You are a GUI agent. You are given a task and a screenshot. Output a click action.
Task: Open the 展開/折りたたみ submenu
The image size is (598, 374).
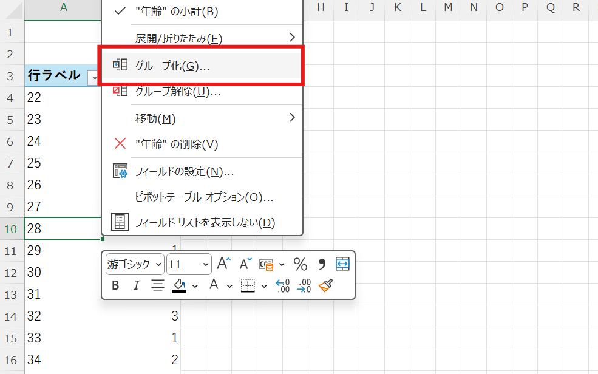coord(182,36)
